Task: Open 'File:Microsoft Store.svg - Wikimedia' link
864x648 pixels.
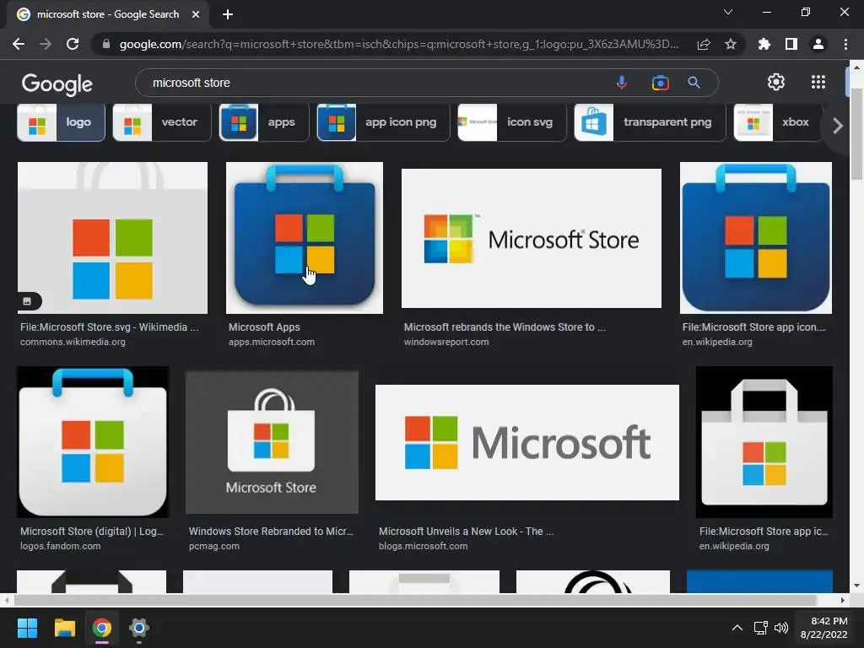Action: pyautogui.click(x=109, y=327)
